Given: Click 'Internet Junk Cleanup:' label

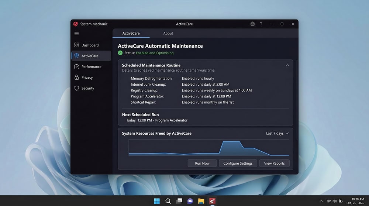Looking at the screenshot, I should point(148,84).
